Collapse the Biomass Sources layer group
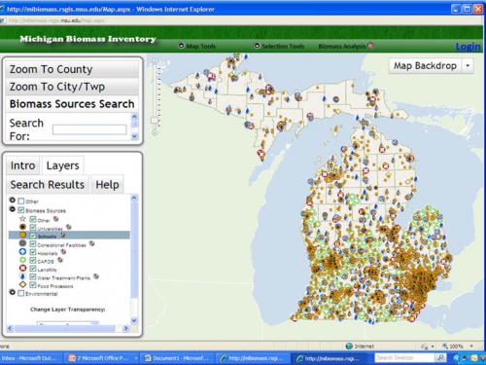The width and height of the screenshot is (486, 365). tap(13, 209)
